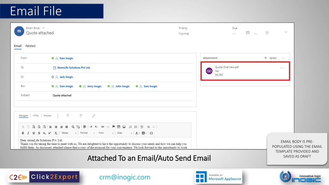Open the Font dropdown

pyautogui.click(x=106, y=133)
